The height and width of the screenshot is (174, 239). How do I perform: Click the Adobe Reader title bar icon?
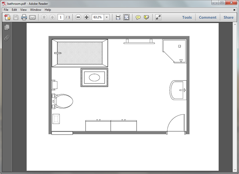pos(4,4)
